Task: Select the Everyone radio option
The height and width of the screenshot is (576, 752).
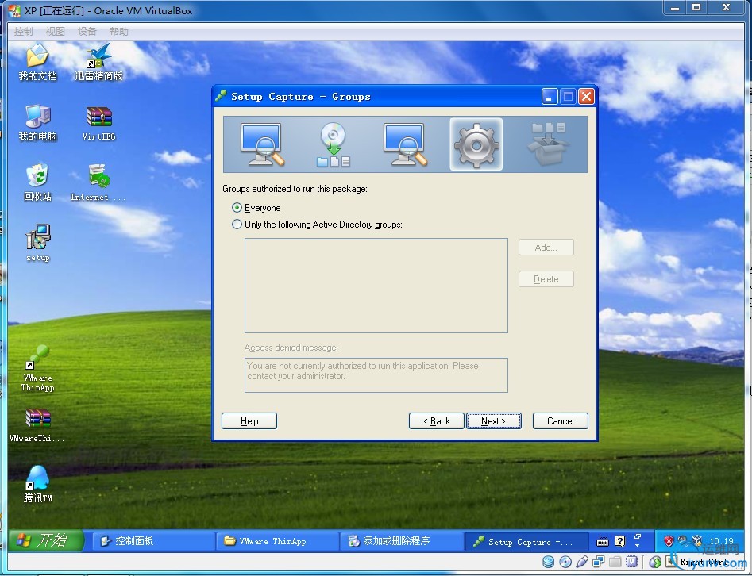Action: tap(256, 208)
